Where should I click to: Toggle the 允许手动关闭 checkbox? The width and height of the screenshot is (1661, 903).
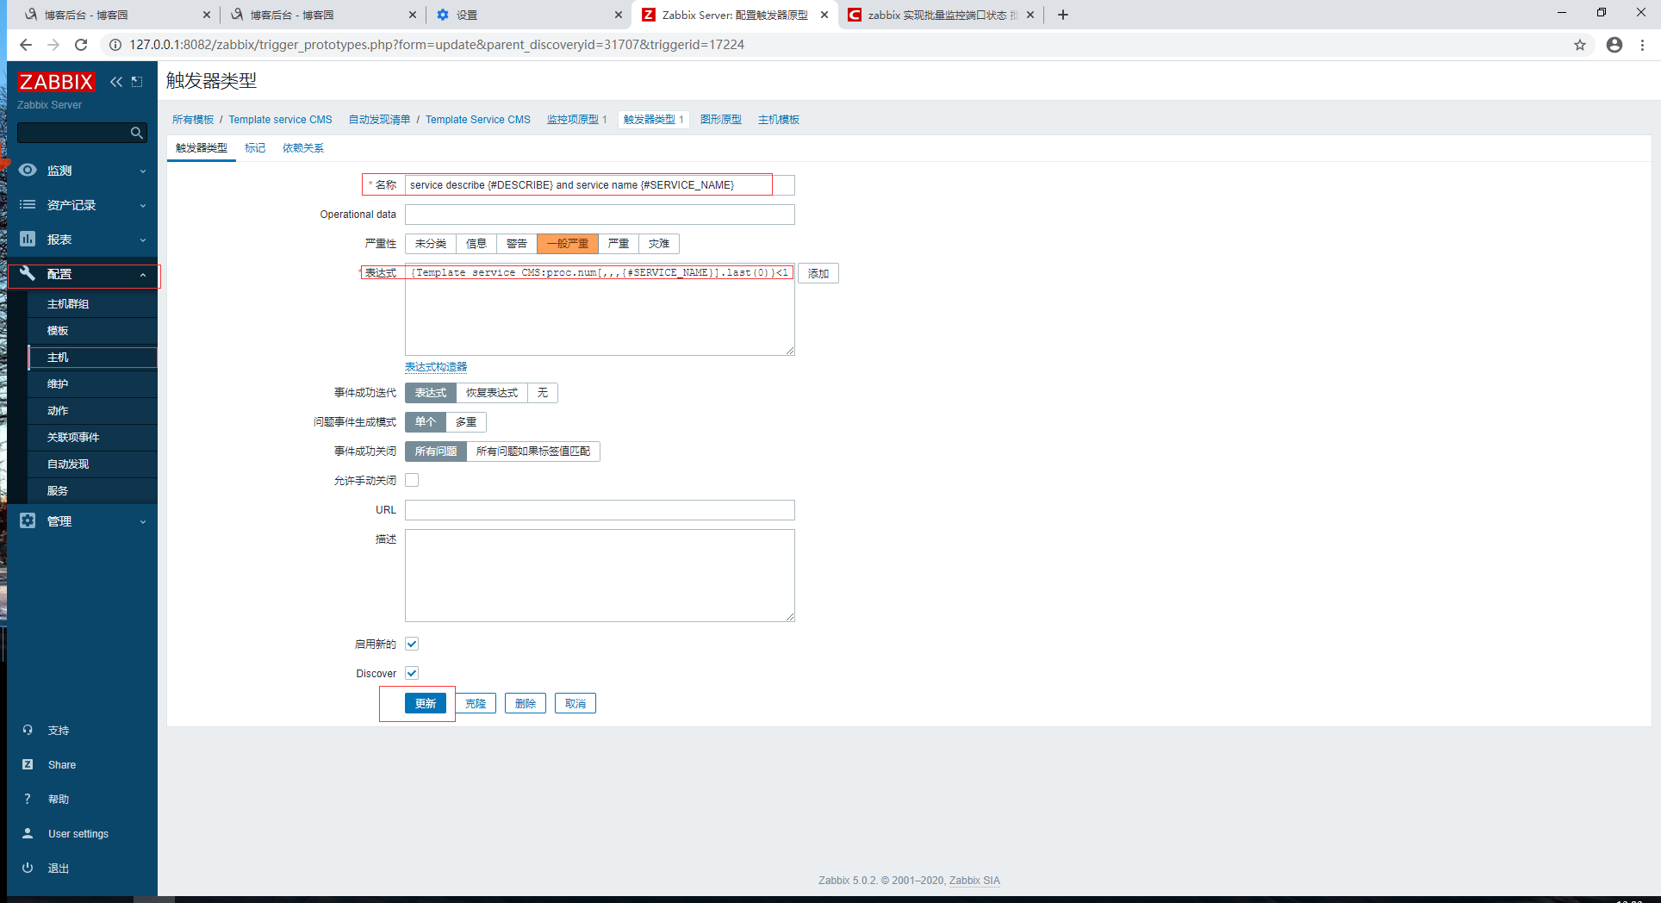coord(412,480)
